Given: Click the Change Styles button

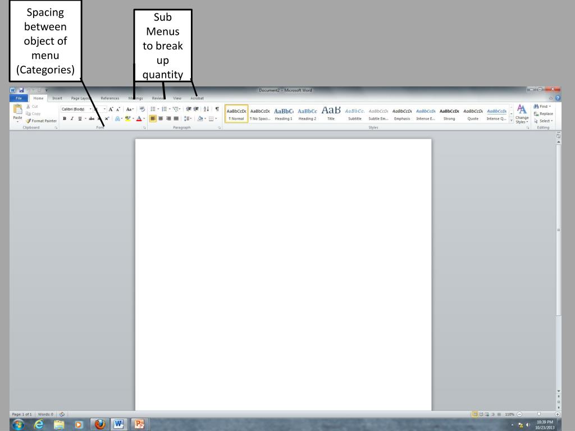Looking at the screenshot, I should tap(522, 114).
